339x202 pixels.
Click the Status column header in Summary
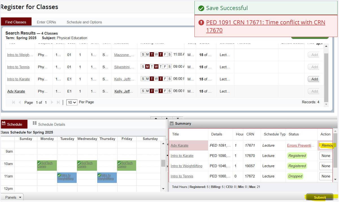coord(294,134)
